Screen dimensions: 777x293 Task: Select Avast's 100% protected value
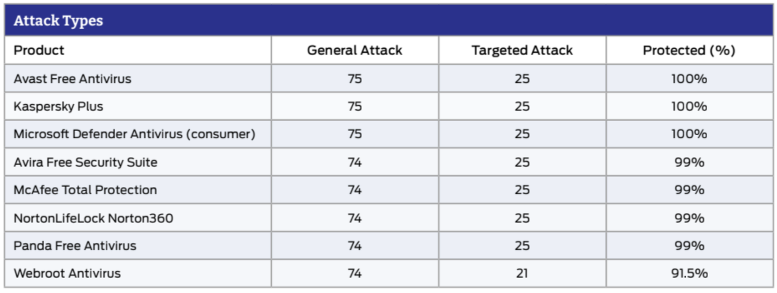(689, 79)
